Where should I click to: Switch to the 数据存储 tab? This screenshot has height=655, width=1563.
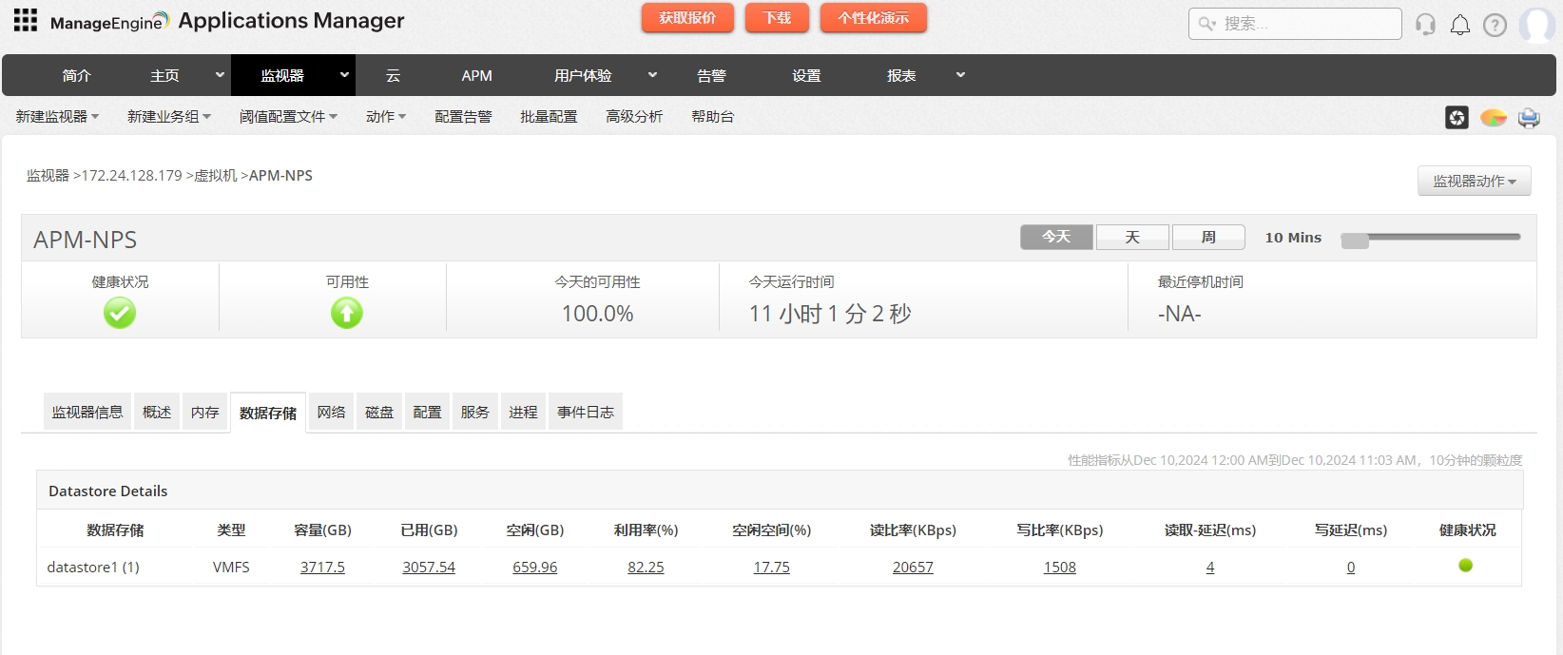tap(268, 413)
